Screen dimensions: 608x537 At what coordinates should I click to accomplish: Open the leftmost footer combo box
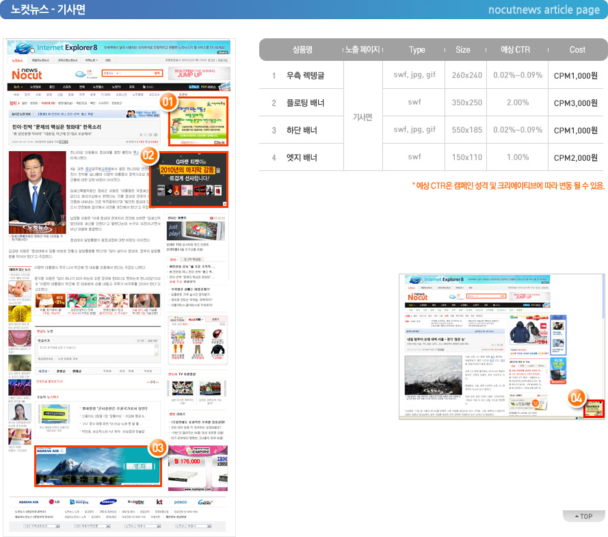(42, 526)
